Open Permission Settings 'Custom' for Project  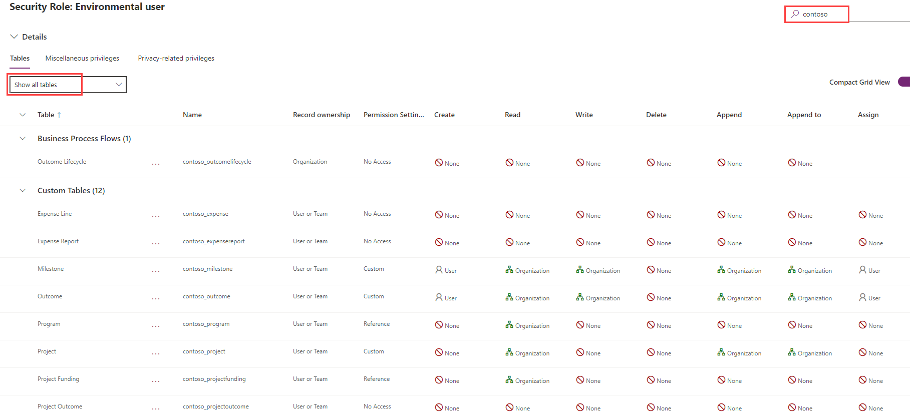coord(374,351)
